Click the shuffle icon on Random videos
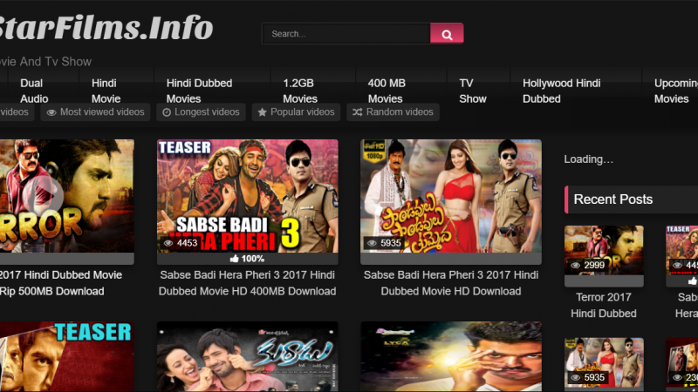698x392 pixels. point(358,112)
